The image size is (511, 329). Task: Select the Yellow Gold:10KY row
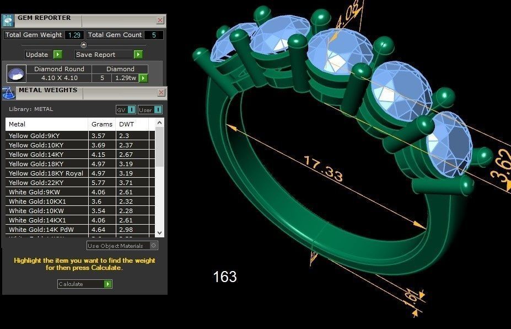point(80,145)
